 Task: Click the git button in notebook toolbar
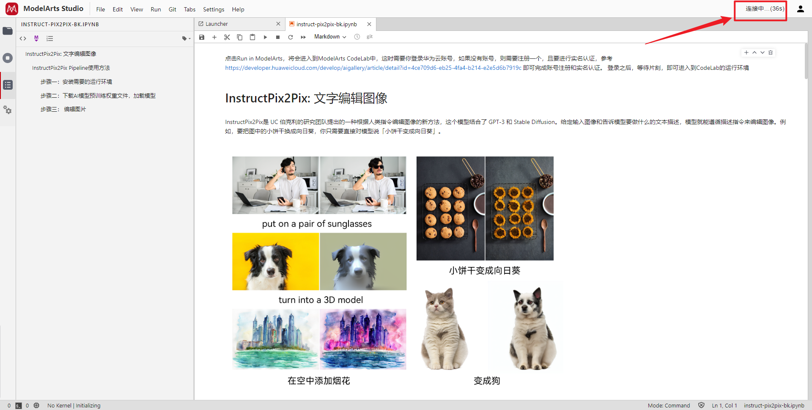pyautogui.click(x=370, y=37)
